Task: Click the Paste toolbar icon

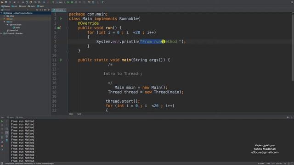Action: pos(31,2)
